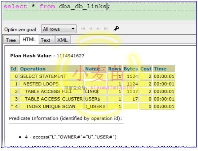Click the Plan Hash Value number
Viewport: 198px width, 151px height.
70,56
